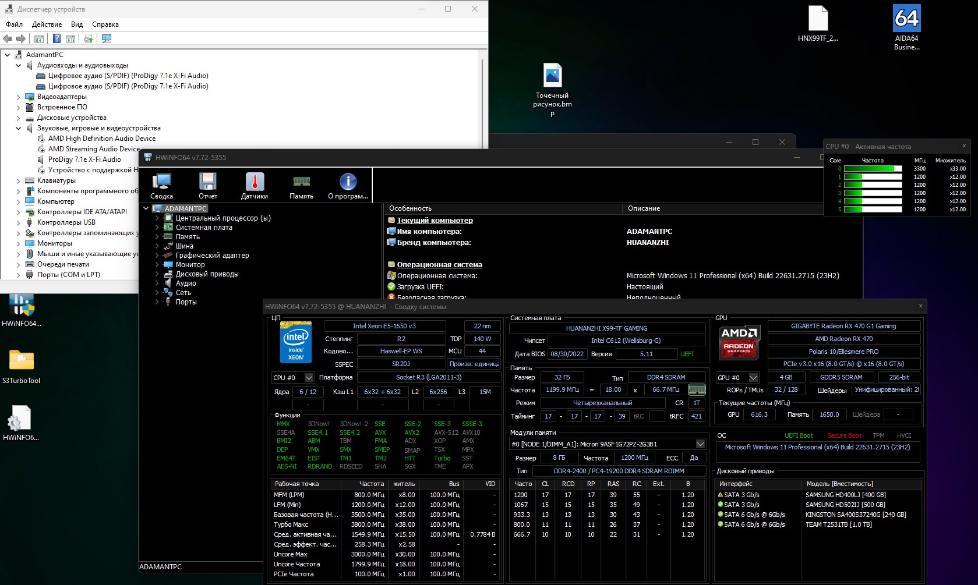The image size is (978, 585).
Task: Collapse Аудиовходы и аудиовыходы in Device Manager
Action: (x=18, y=66)
